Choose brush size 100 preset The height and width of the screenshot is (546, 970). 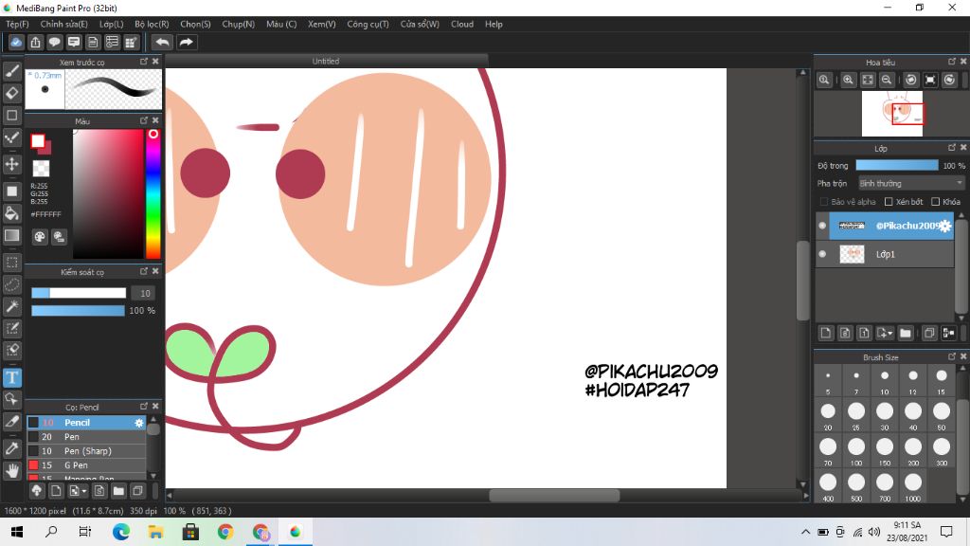856,450
